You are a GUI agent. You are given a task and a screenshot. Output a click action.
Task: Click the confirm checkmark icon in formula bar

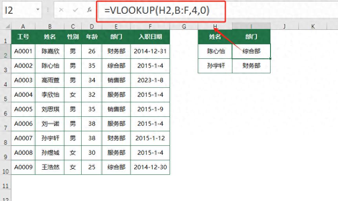(75, 10)
